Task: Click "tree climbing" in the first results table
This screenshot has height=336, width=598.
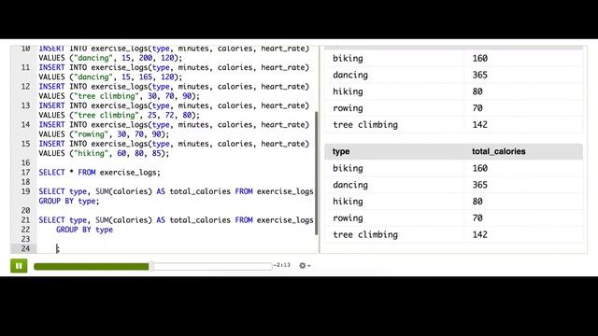Action: click(365, 124)
